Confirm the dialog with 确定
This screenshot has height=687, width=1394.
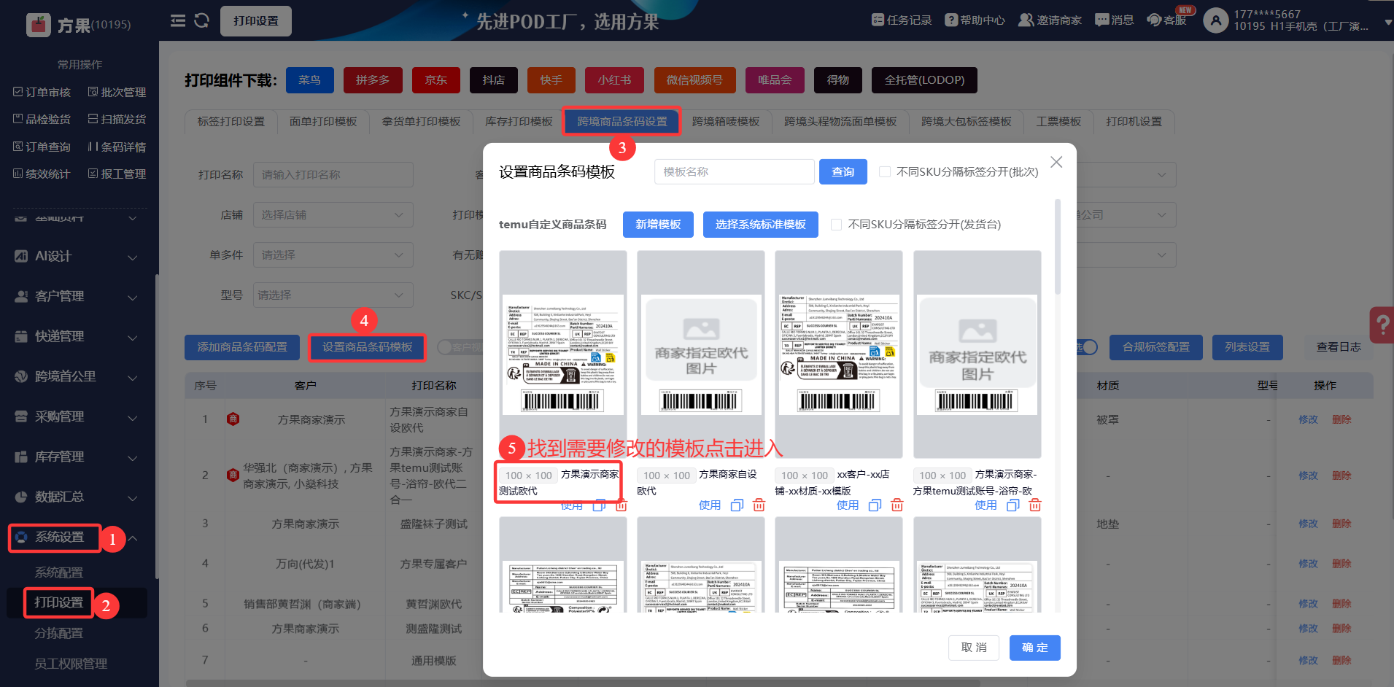[x=1035, y=648]
